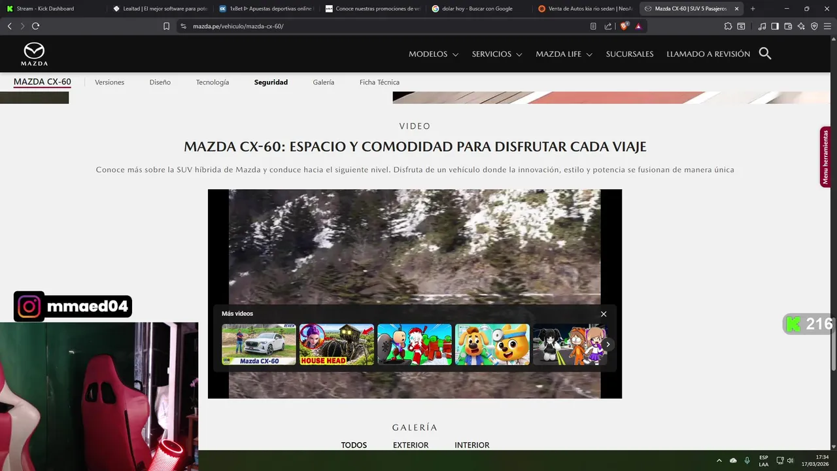Select the INTERIOR gallery filter
Viewport: 837px width, 471px height.
pyautogui.click(x=472, y=445)
